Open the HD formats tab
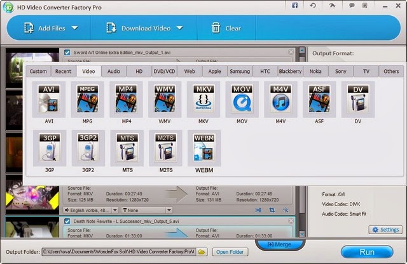This screenshot has height=264, width=407. click(139, 71)
